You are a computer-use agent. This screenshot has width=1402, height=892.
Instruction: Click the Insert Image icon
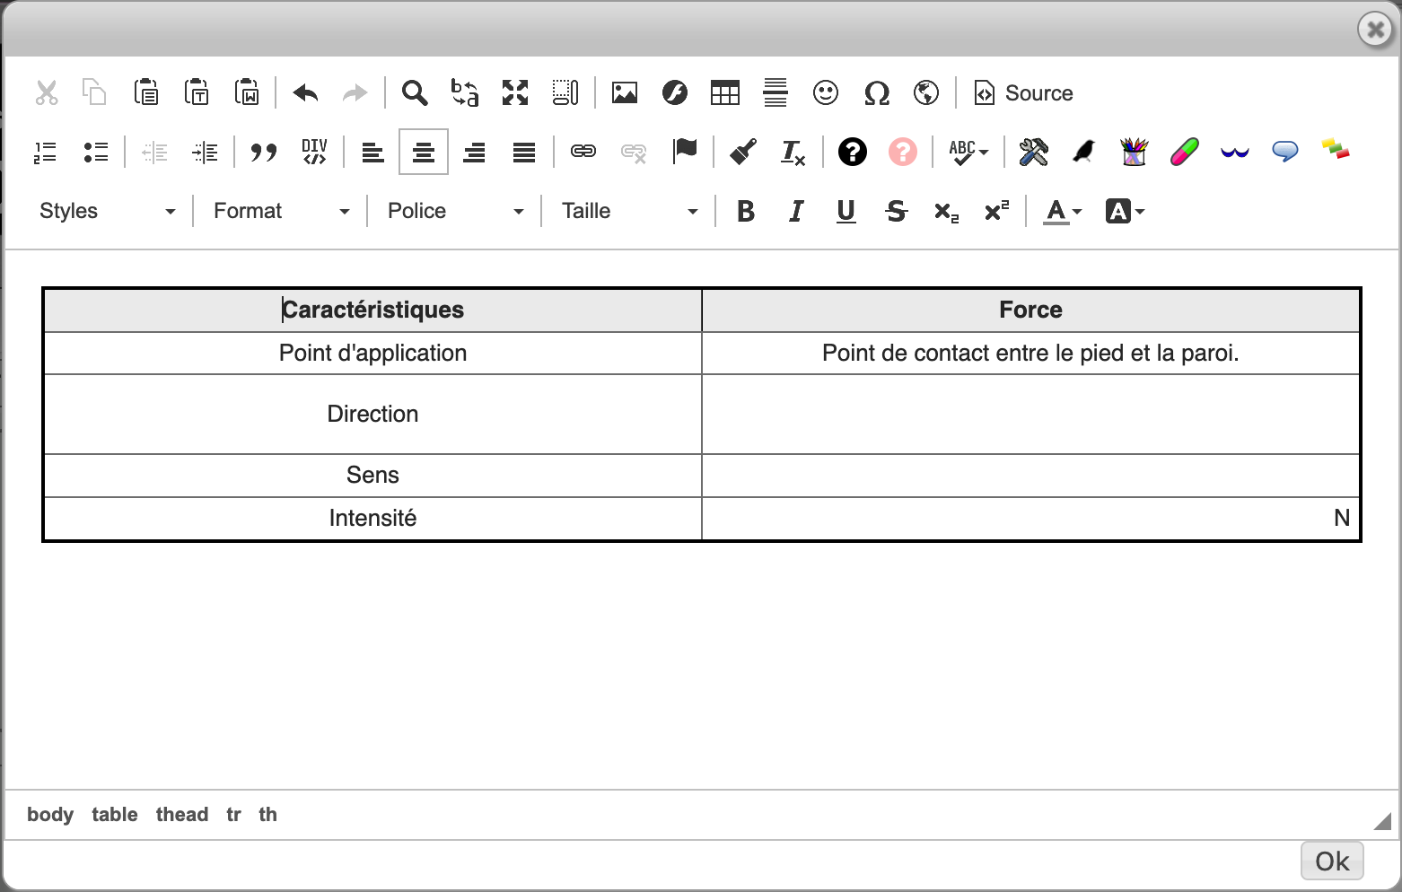pos(624,93)
